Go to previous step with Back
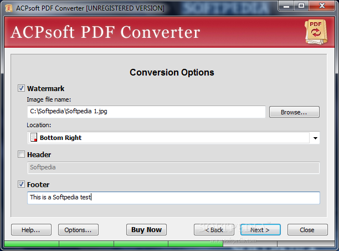Viewport: 339px width, 251px height. click(x=214, y=230)
